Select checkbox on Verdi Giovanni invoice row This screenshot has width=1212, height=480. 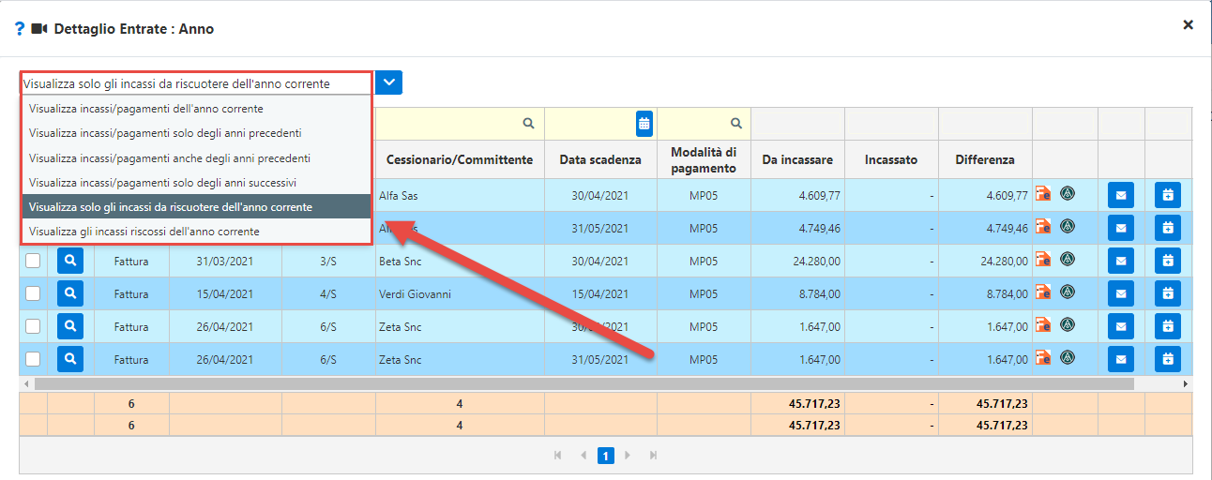point(33,293)
